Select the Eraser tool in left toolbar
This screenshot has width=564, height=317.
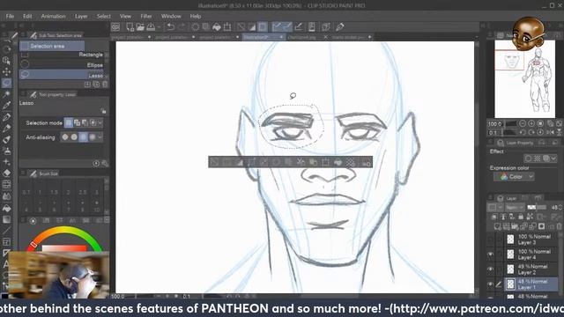(6, 173)
